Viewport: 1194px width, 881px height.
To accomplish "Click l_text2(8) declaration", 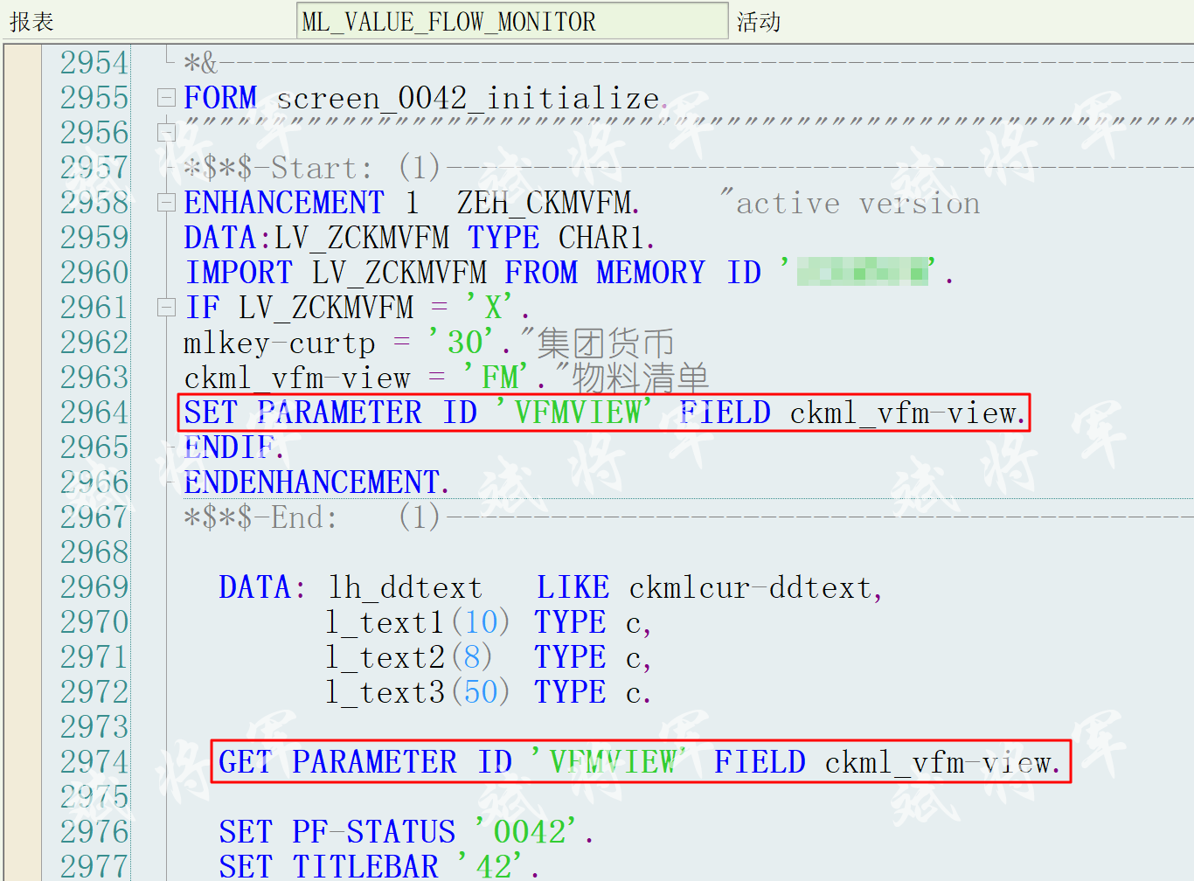I will (x=409, y=657).
